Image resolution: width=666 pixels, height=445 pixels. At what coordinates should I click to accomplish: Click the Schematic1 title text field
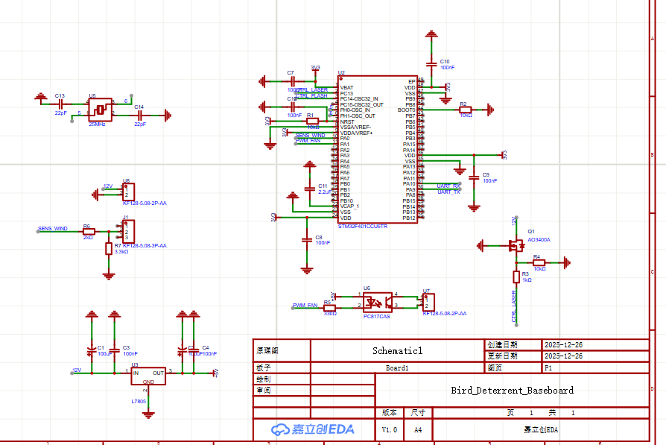coord(395,350)
